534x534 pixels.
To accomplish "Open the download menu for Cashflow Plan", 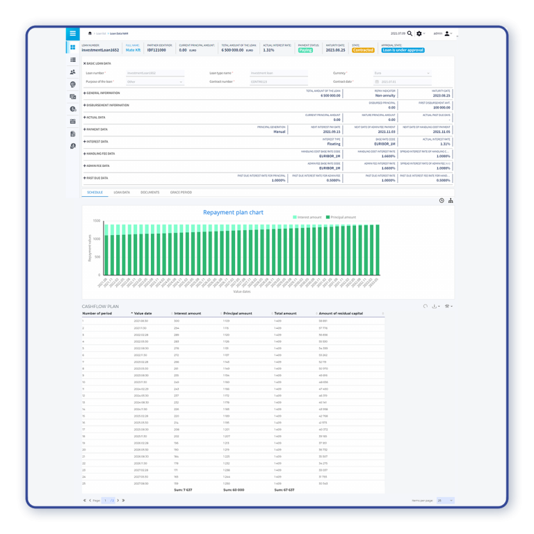I will pos(435,306).
